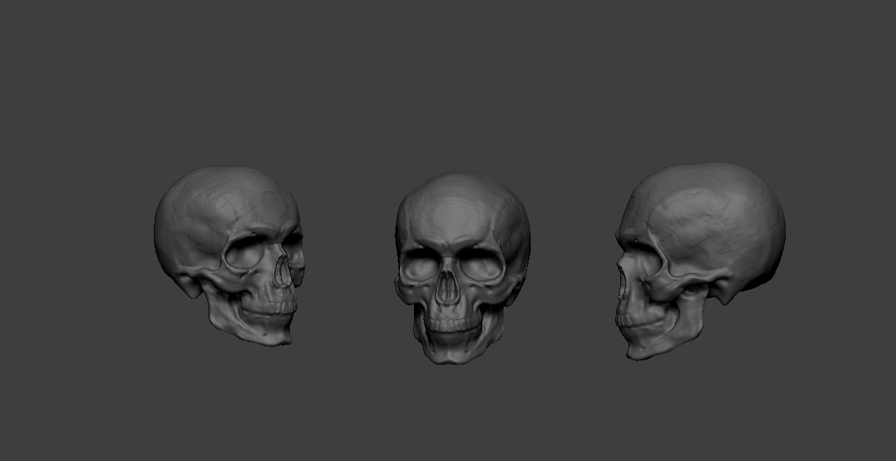
Task: Click the upper teeth of the center skull
Action: click(x=451, y=322)
